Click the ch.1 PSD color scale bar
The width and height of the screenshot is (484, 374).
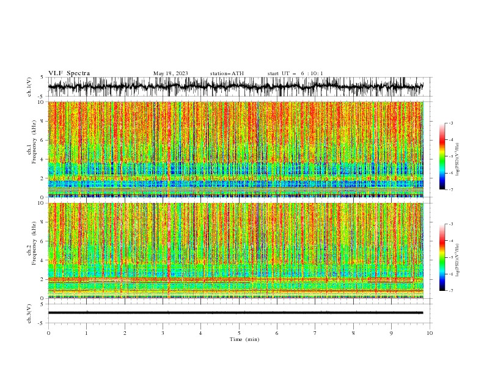click(442, 156)
